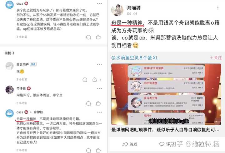225x153 pixels.
Task: Follow the user via +关注 button
Action: coord(216,58)
